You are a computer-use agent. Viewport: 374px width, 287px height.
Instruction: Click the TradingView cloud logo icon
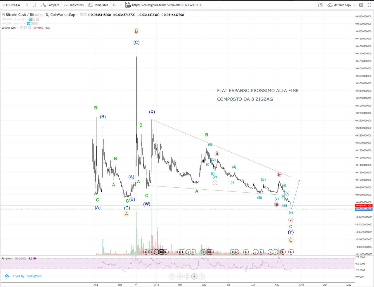pos(7,276)
